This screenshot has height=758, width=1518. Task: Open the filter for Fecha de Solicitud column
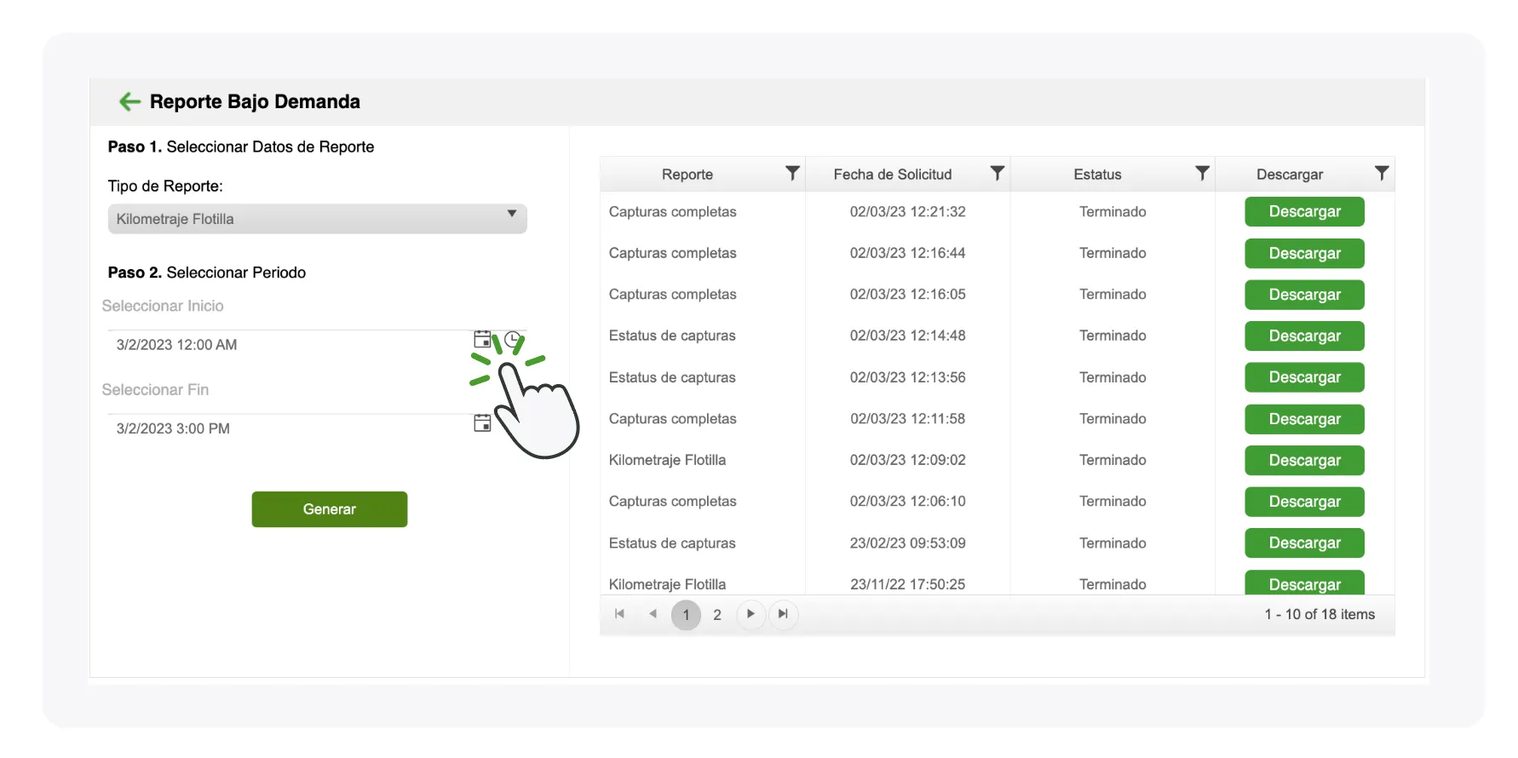pos(998,174)
